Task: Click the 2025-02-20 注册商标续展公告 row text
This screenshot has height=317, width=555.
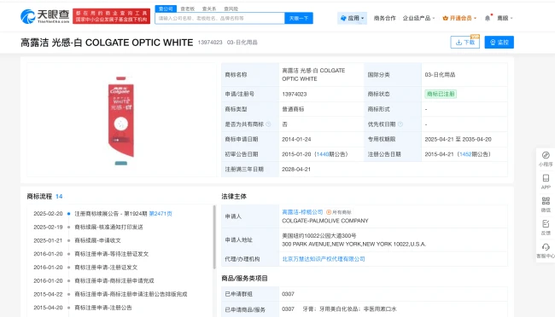Action: click(x=111, y=213)
